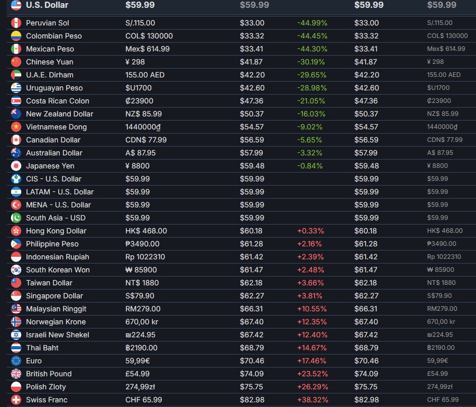Click the Philippine Peso flag icon
This screenshot has width=476, height=407.
(16, 244)
